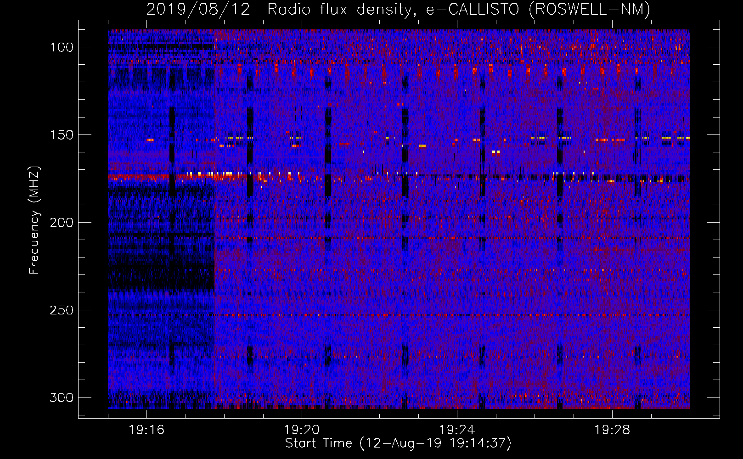Click the 200 frequency tick label

point(62,223)
